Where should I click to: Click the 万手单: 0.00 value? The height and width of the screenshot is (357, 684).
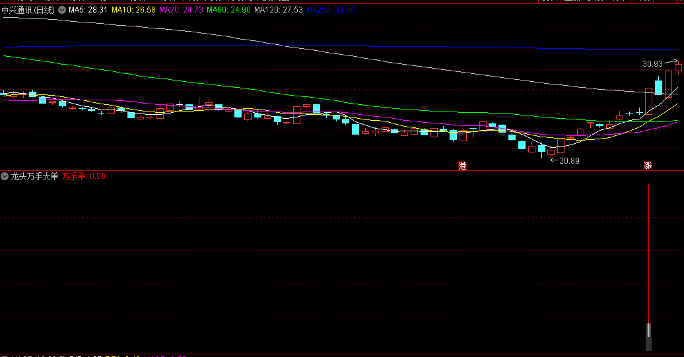(84, 176)
